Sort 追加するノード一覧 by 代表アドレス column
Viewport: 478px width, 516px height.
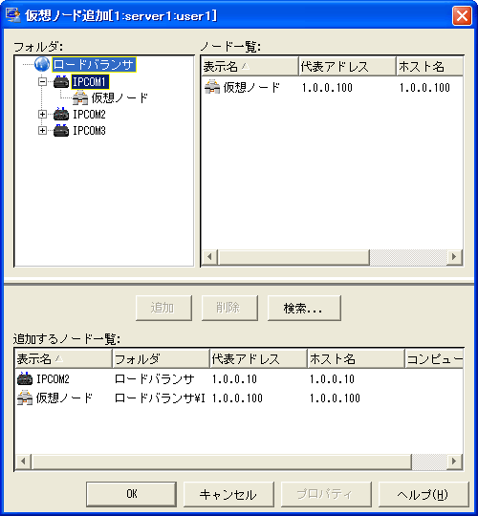click(258, 358)
